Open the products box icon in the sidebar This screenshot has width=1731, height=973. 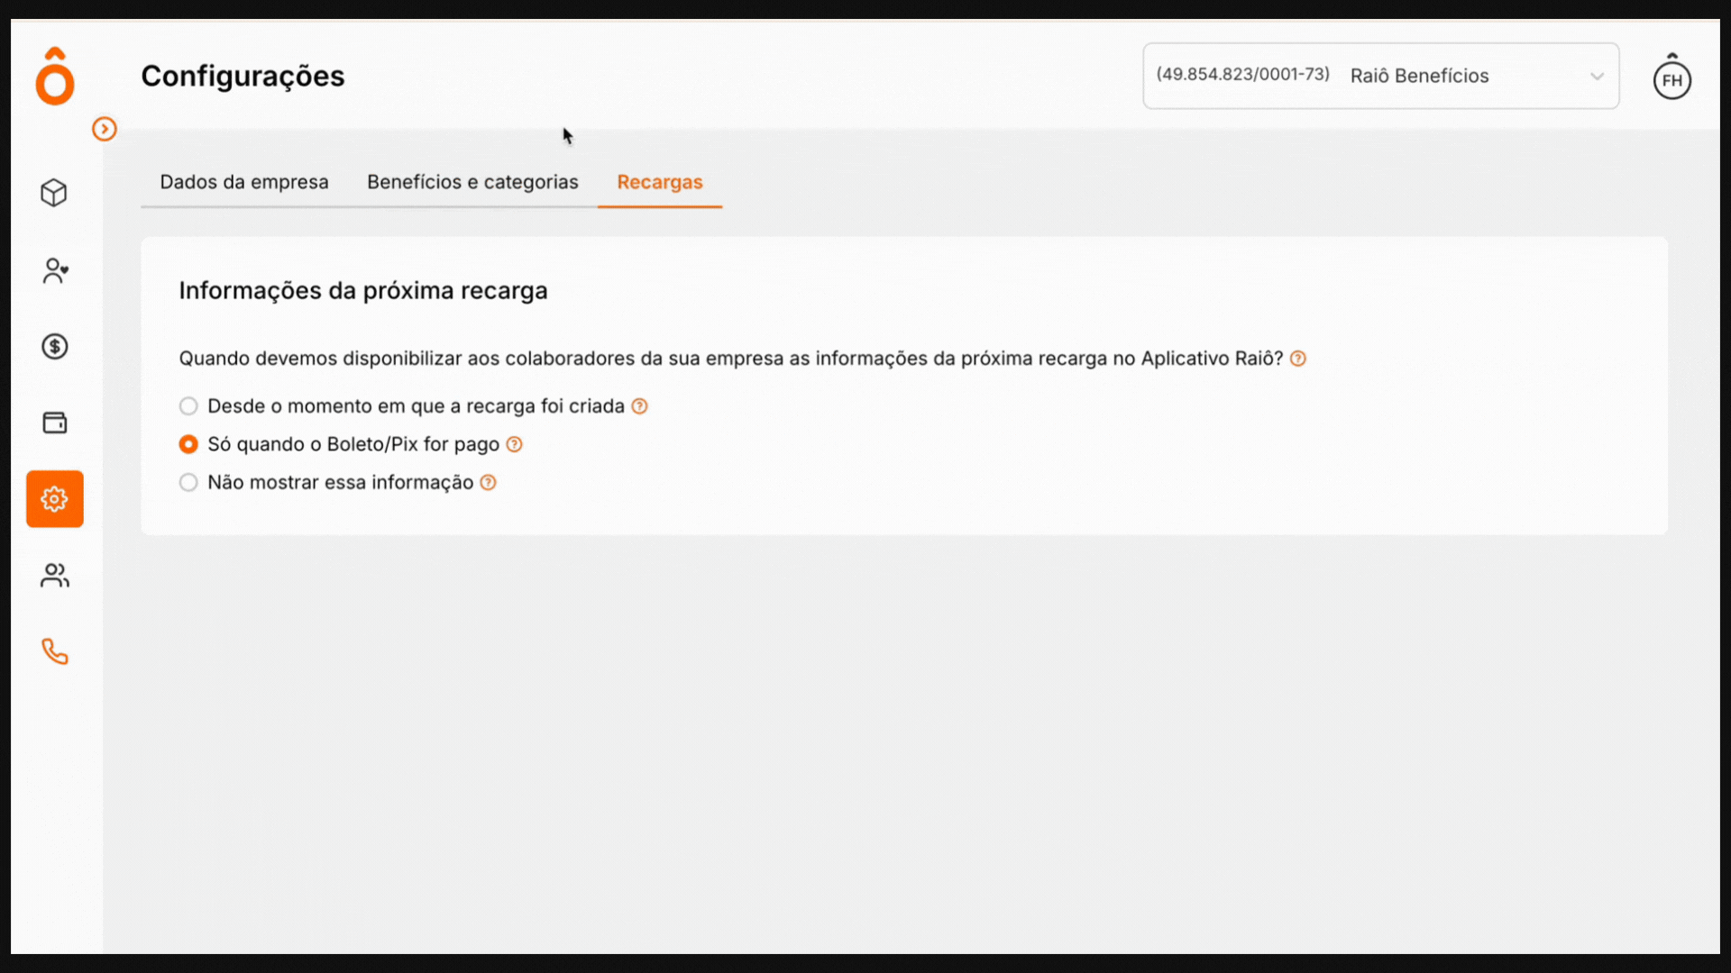click(54, 192)
